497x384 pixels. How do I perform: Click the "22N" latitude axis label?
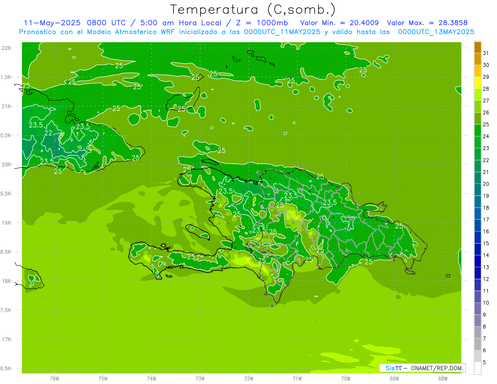[7, 48]
